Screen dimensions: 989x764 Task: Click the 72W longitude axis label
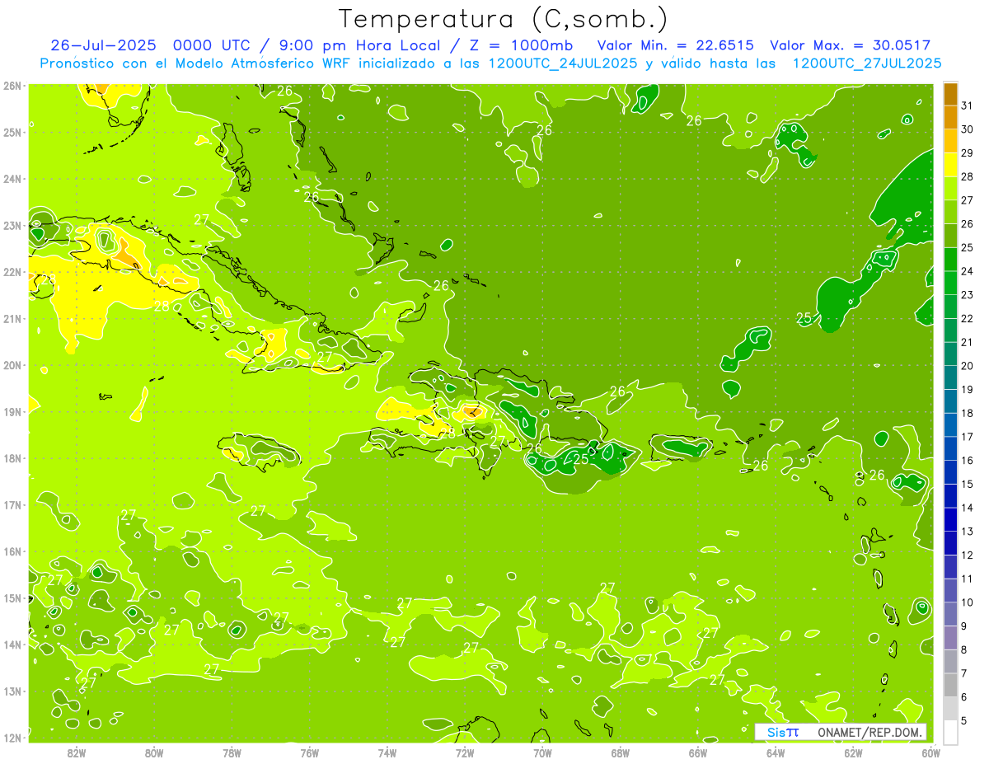465,752
